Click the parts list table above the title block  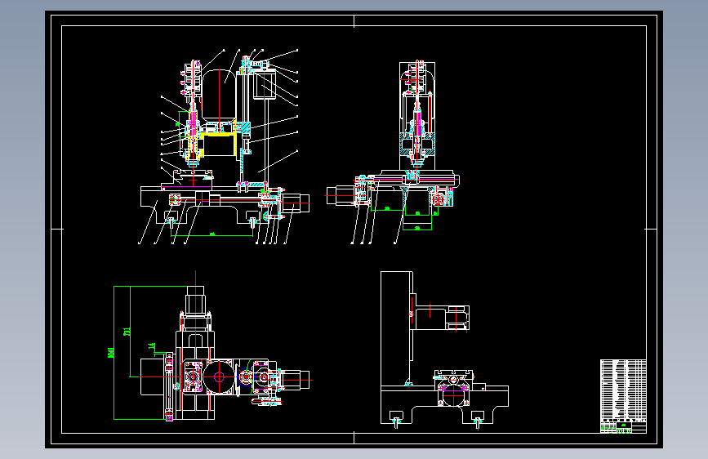click(x=623, y=390)
